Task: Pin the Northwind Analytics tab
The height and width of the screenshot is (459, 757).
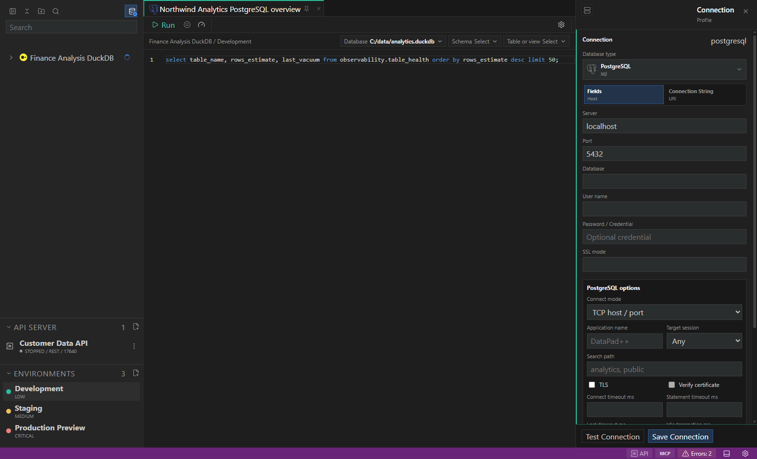Action: (x=307, y=9)
